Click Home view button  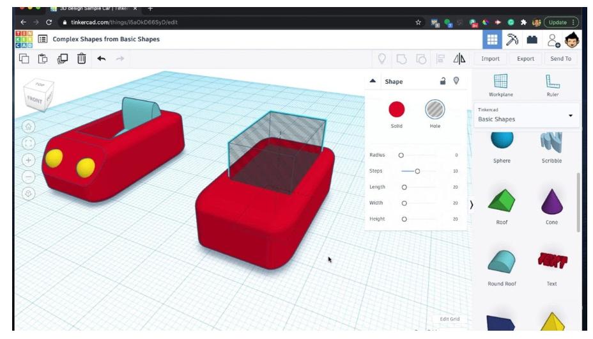click(x=29, y=127)
